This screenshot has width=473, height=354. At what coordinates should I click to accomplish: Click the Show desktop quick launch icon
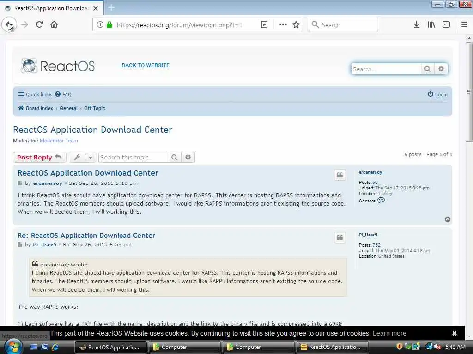coord(33,347)
